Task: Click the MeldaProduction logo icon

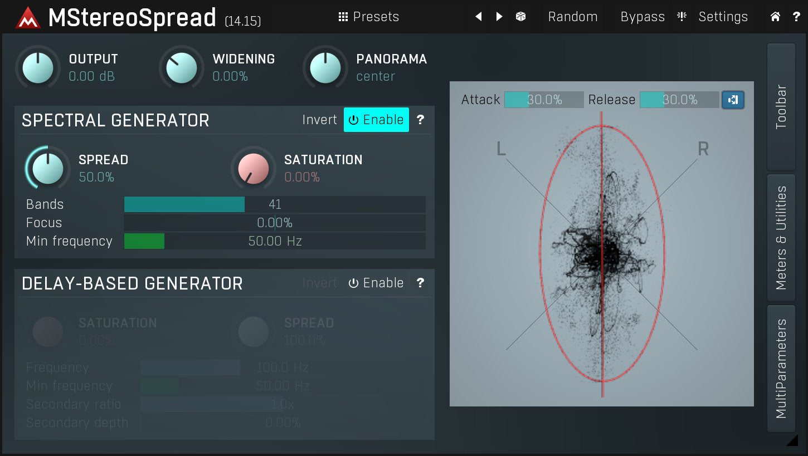Action: click(x=28, y=17)
